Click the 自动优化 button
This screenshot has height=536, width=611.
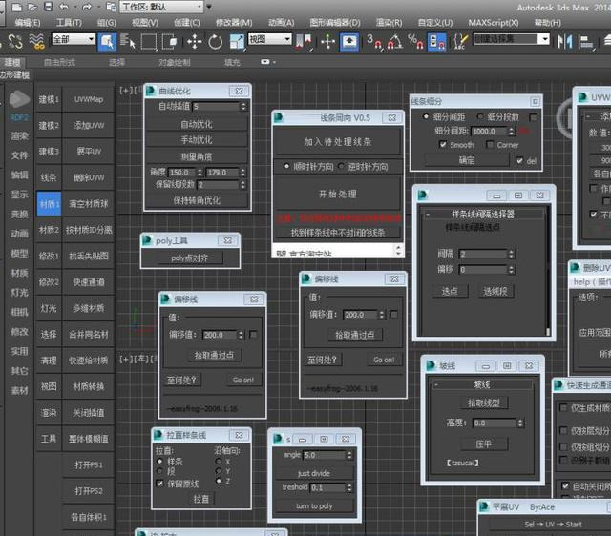pos(198,124)
